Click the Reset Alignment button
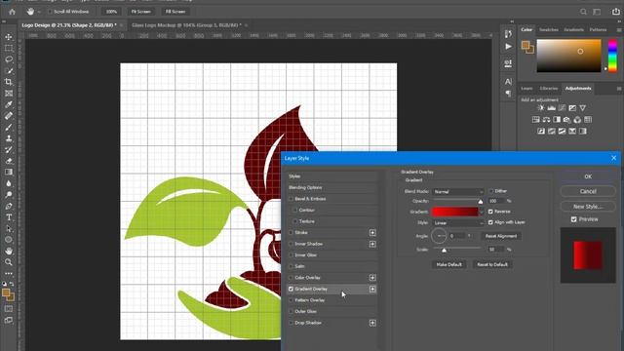 501,236
